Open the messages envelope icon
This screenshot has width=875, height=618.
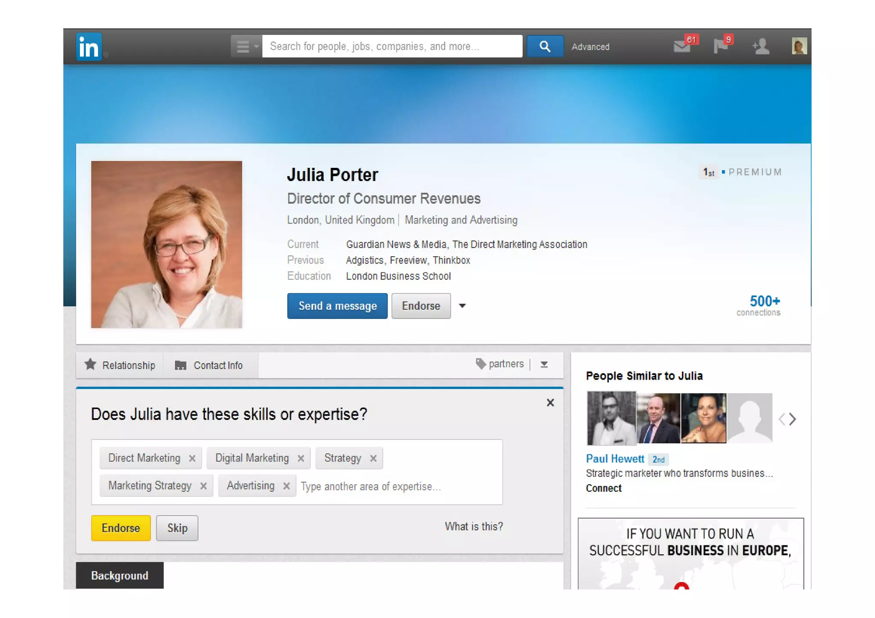[682, 47]
